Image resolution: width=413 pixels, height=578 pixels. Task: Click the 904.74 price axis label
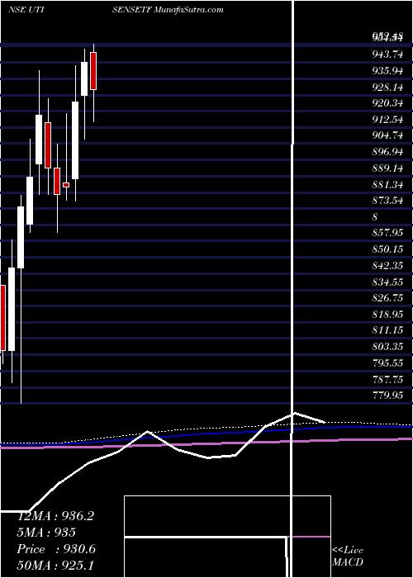tap(387, 135)
